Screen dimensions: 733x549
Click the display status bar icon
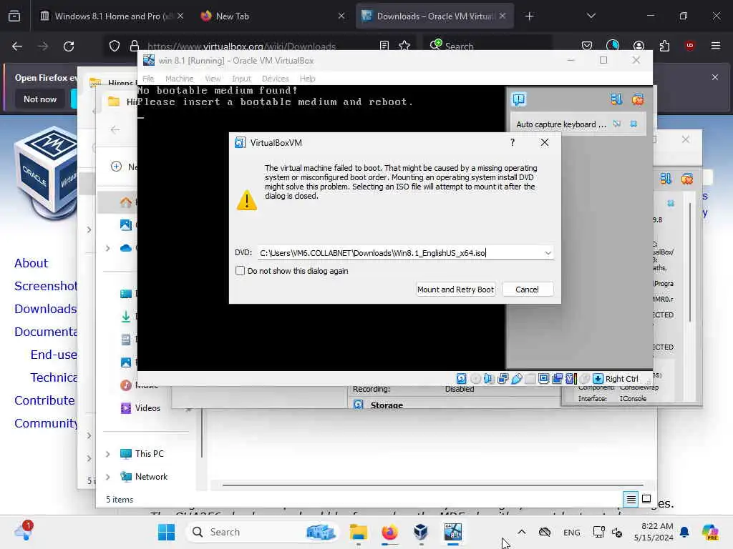click(543, 379)
